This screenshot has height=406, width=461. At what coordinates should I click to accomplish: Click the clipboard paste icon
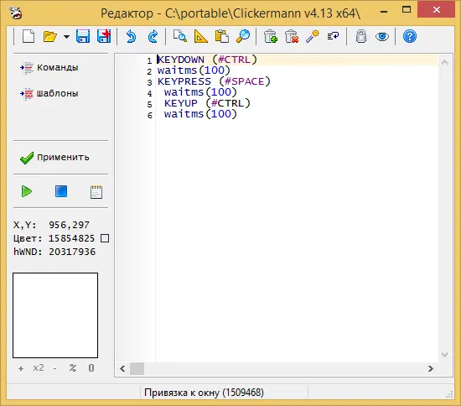coord(222,37)
